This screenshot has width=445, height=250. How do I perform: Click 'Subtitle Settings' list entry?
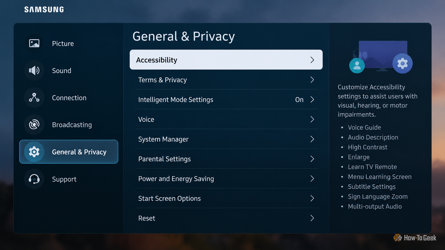click(372, 187)
